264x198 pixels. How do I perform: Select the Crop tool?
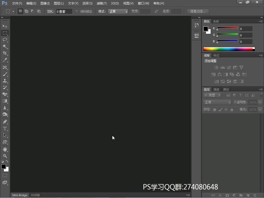coord(5,53)
